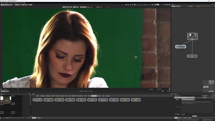Open the File menu

point(1,3)
